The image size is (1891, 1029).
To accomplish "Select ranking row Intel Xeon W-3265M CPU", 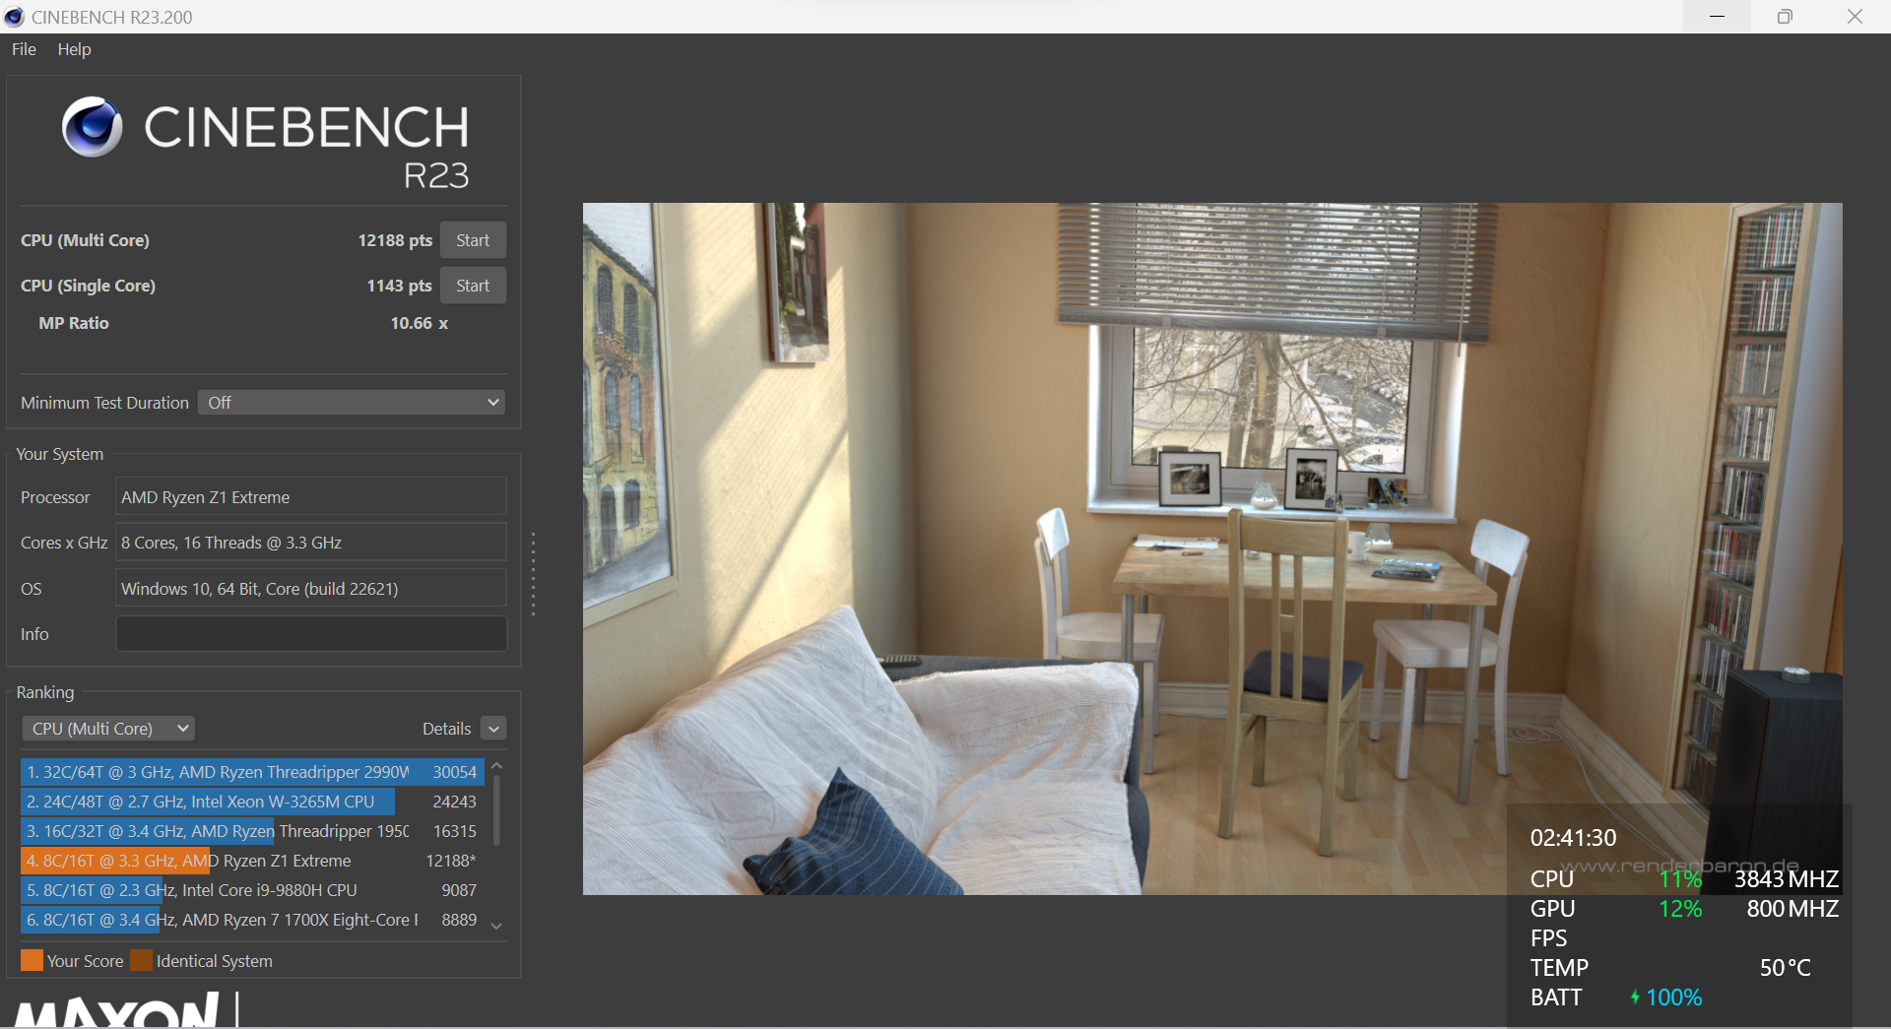I will coord(251,802).
